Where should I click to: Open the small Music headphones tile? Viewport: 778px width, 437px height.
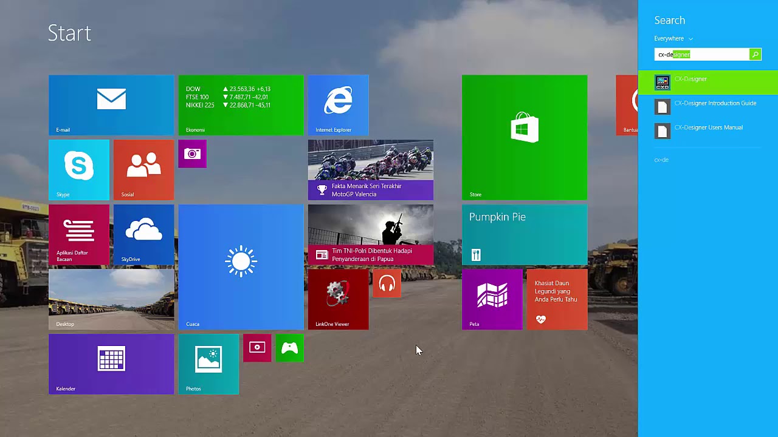coord(387,283)
